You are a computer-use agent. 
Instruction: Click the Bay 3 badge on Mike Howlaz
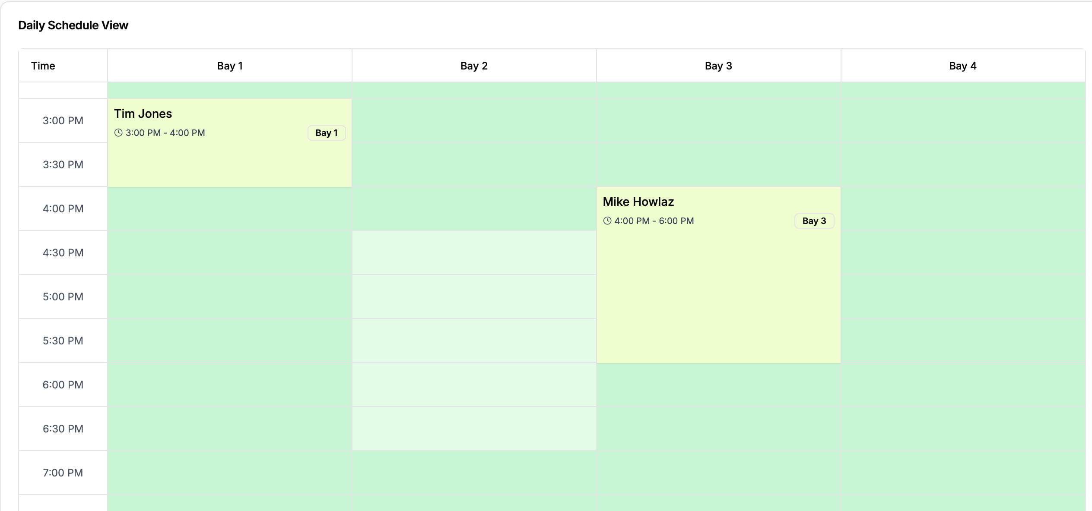click(814, 221)
